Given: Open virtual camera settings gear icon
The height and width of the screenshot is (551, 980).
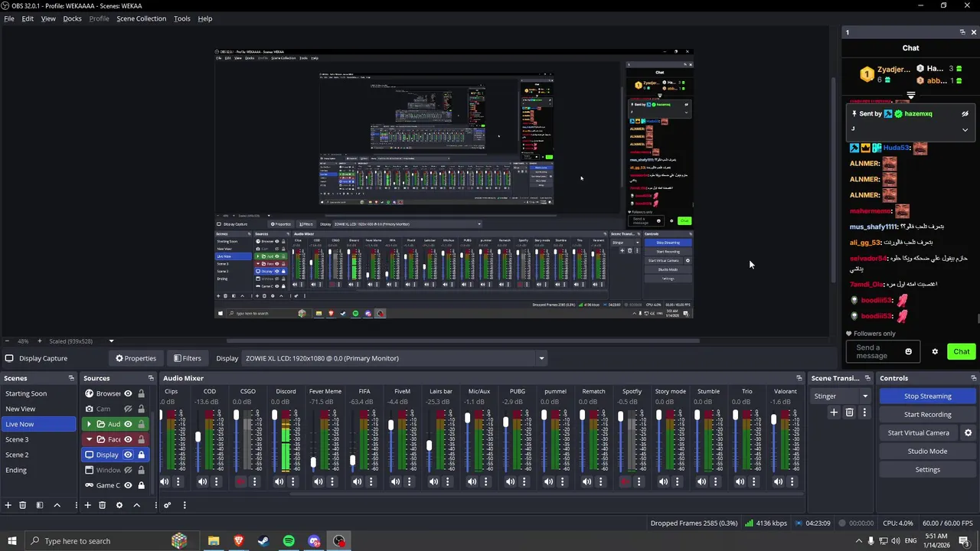Looking at the screenshot, I should pos(968,432).
